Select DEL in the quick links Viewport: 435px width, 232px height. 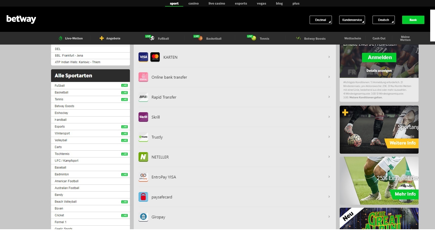click(90, 49)
